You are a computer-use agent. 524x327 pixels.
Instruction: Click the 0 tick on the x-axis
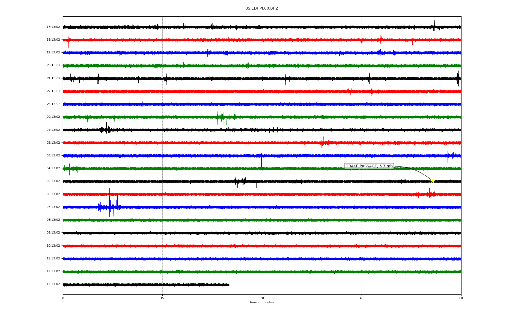[63, 298]
